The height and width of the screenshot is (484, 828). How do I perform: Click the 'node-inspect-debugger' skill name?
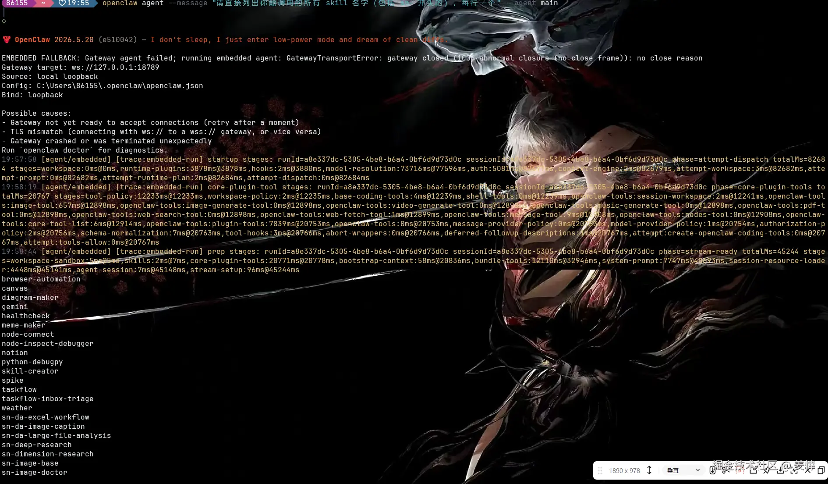[x=48, y=344]
